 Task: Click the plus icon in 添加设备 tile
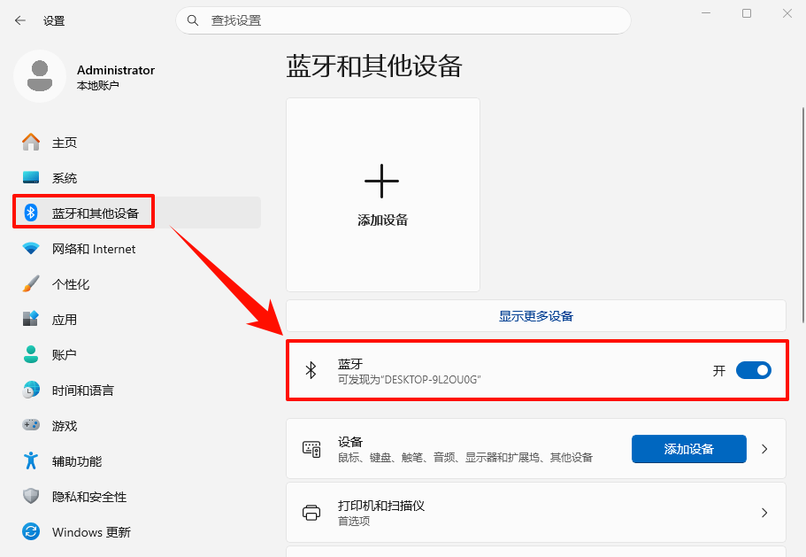pyautogui.click(x=381, y=181)
